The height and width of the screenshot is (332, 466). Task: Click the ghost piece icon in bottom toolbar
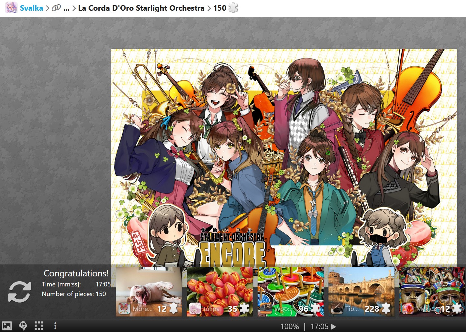point(23,326)
